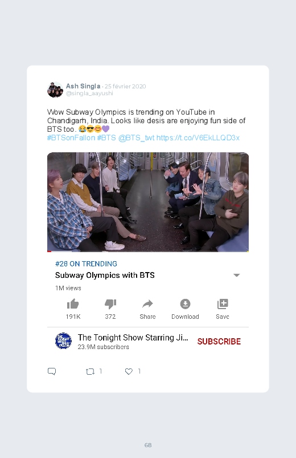Click the thumbs-up like icon

73,304
